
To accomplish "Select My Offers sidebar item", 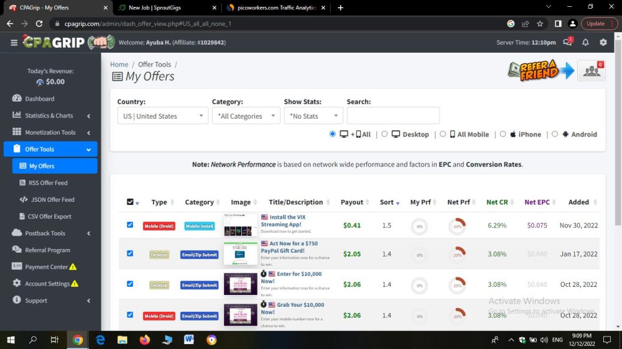I will (x=55, y=166).
